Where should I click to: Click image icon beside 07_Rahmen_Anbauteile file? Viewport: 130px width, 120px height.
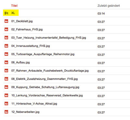[x=6, y=71]
